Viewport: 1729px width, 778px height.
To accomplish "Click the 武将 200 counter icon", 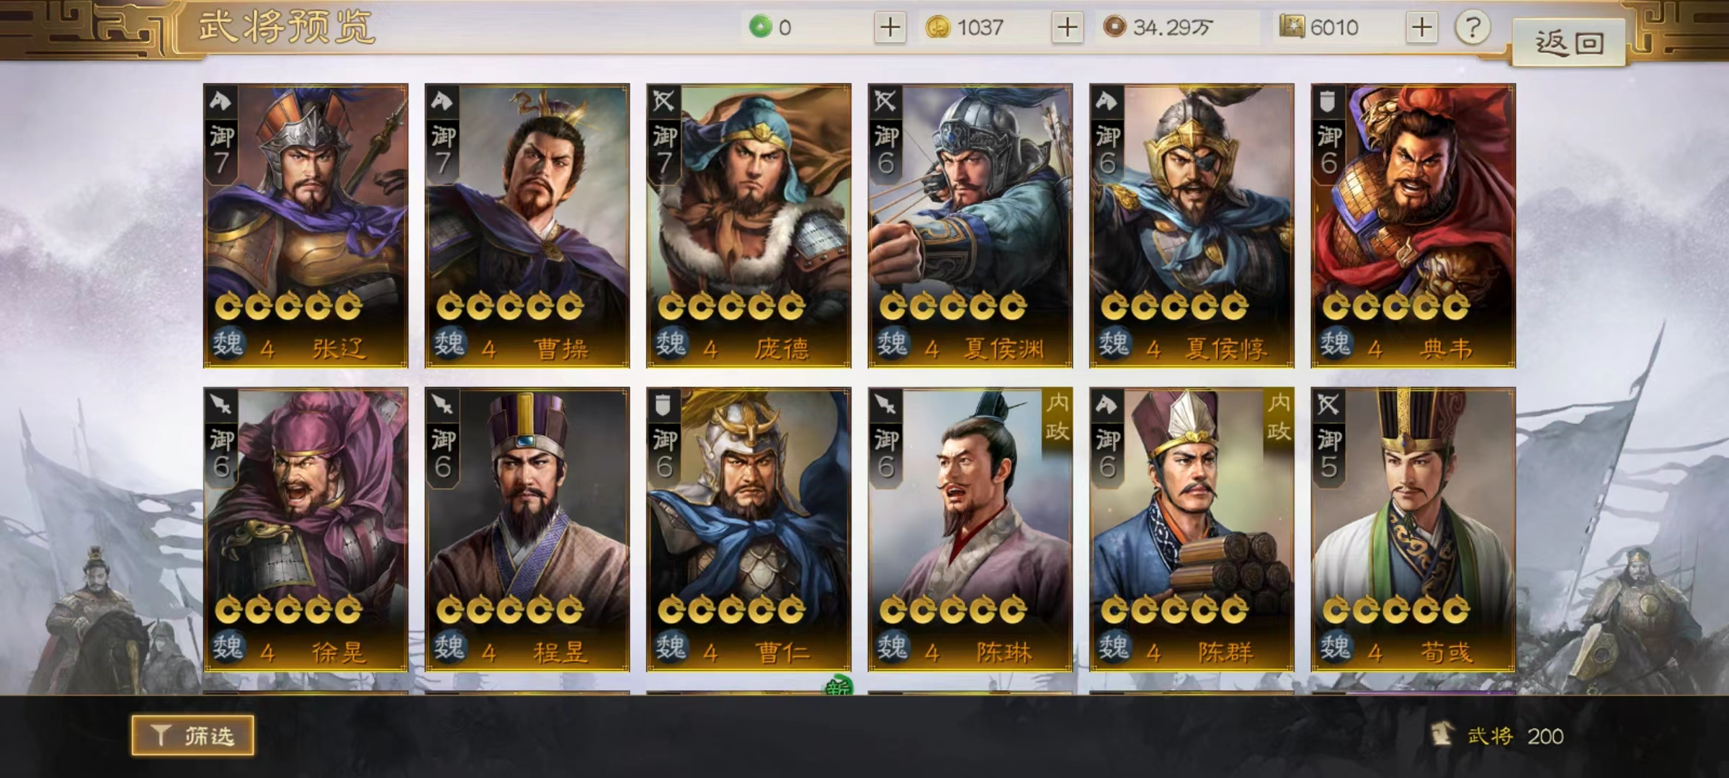I will [x=1442, y=735].
